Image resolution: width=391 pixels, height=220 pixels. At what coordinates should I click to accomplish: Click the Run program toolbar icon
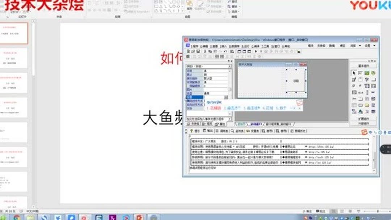point(256,52)
